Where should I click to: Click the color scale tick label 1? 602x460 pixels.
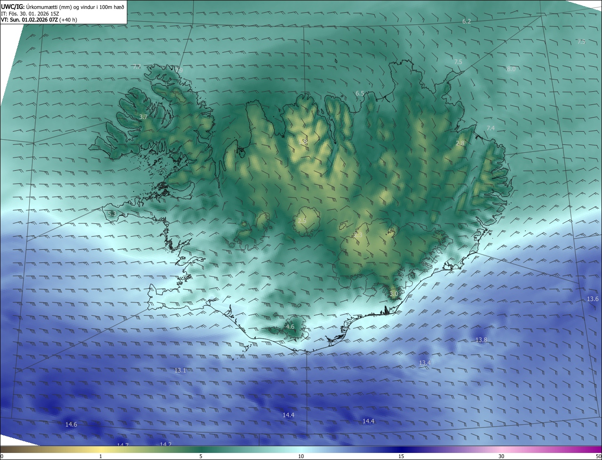coord(101,456)
